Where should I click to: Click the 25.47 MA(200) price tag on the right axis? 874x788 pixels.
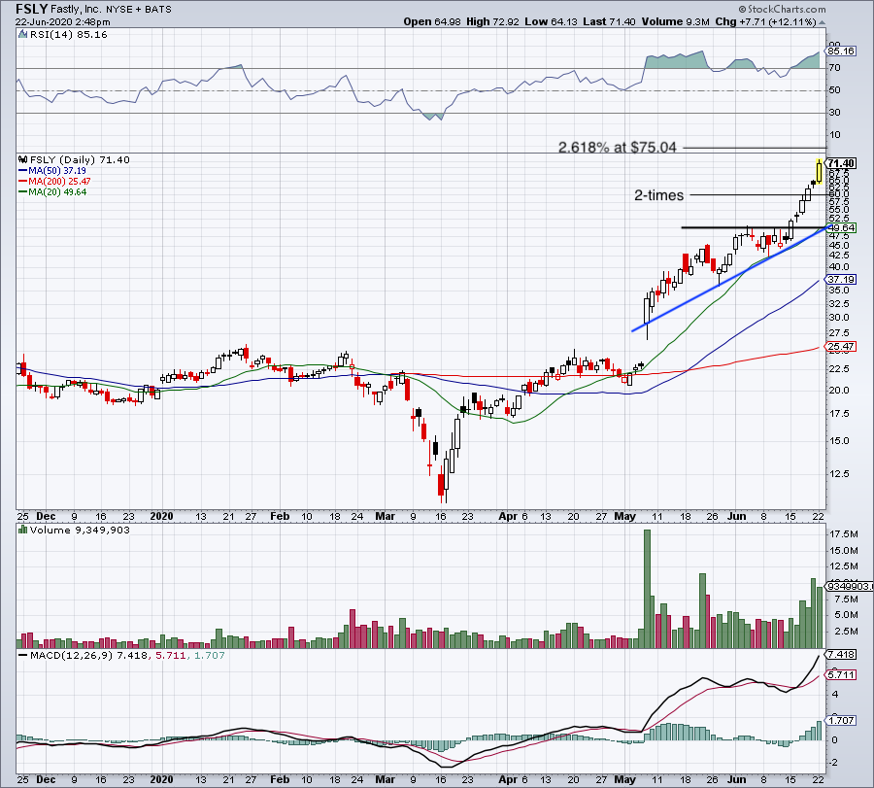point(841,346)
